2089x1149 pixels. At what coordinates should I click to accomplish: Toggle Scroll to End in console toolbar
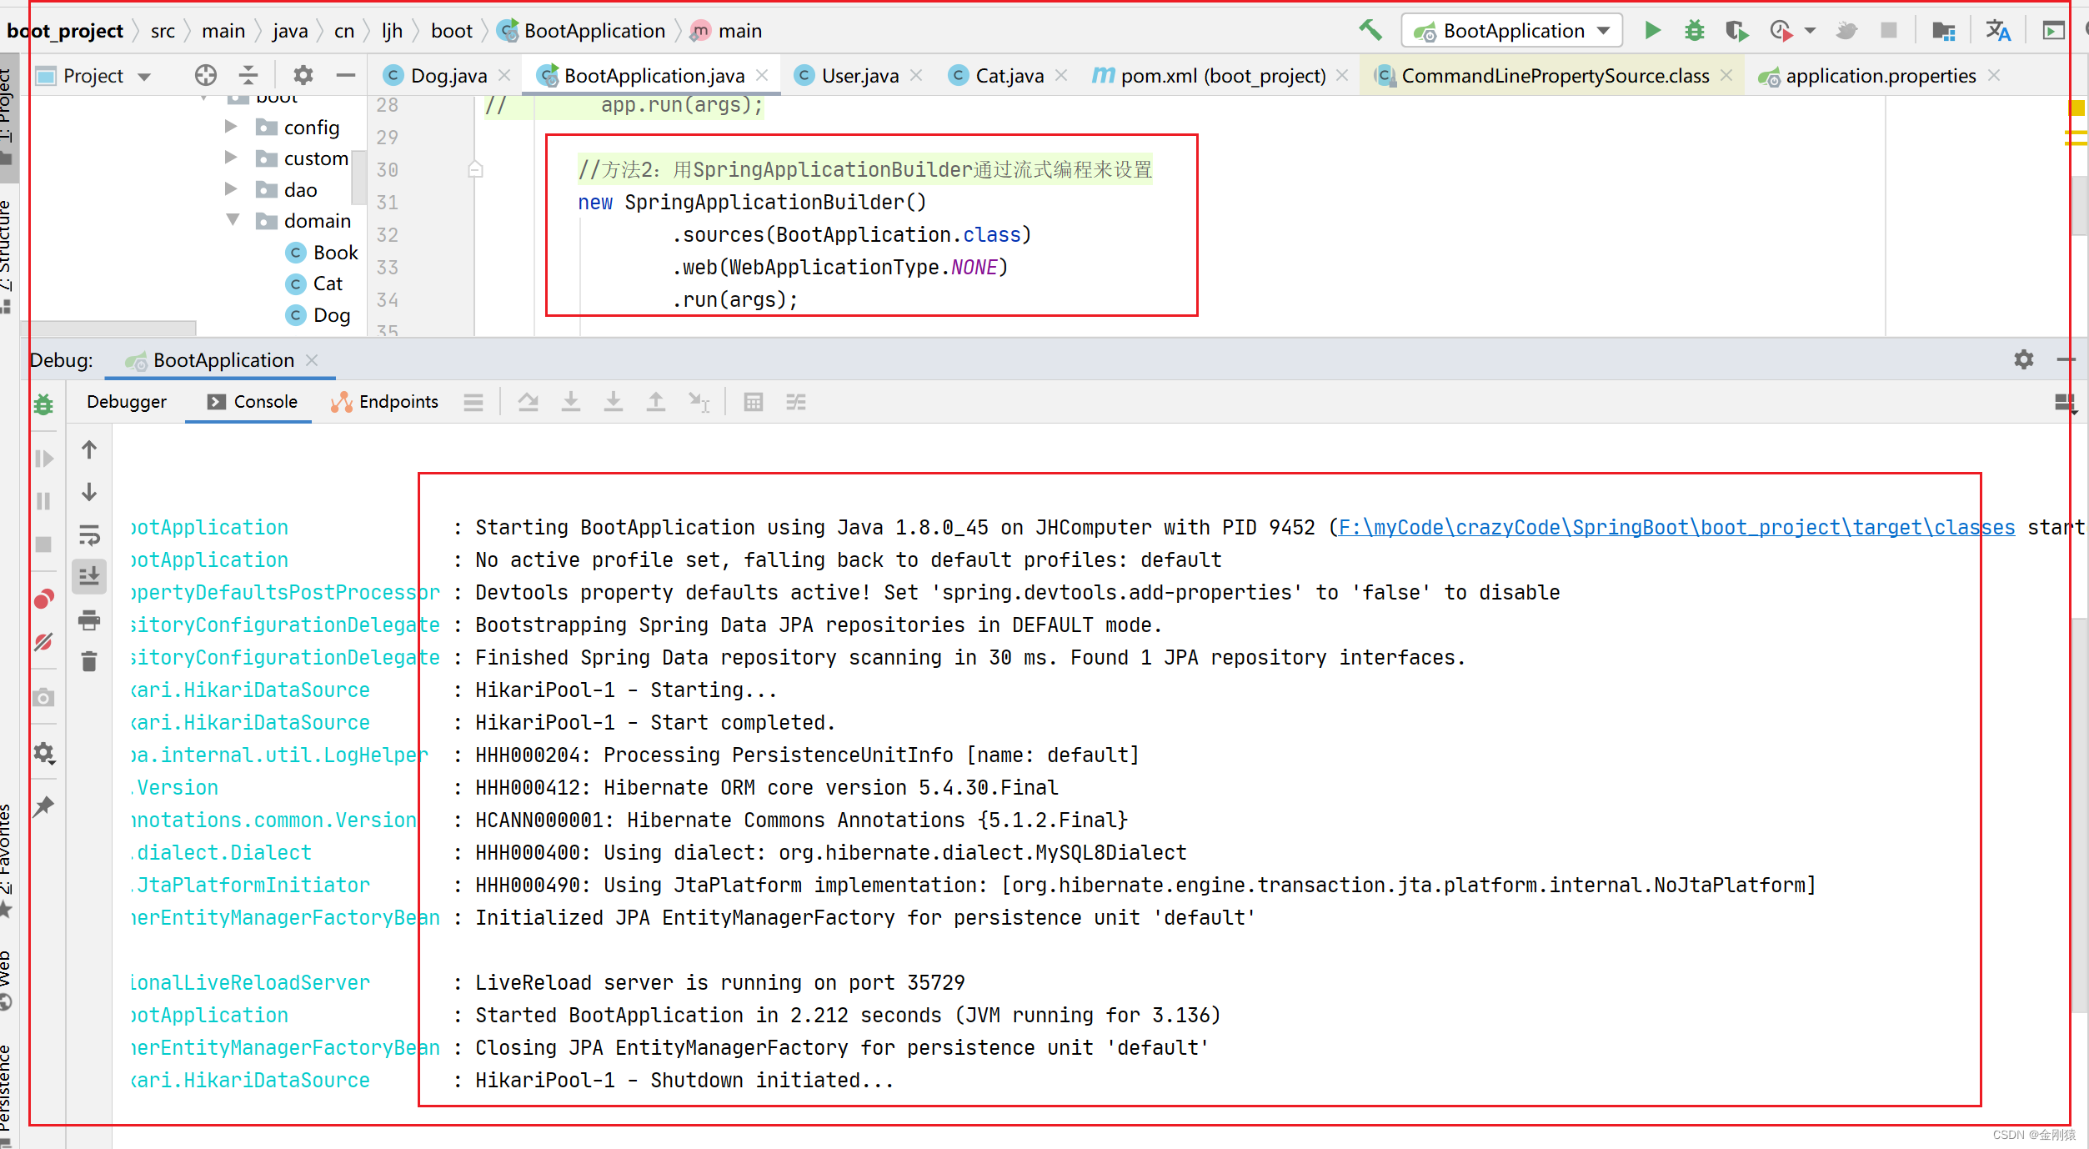[x=89, y=576]
